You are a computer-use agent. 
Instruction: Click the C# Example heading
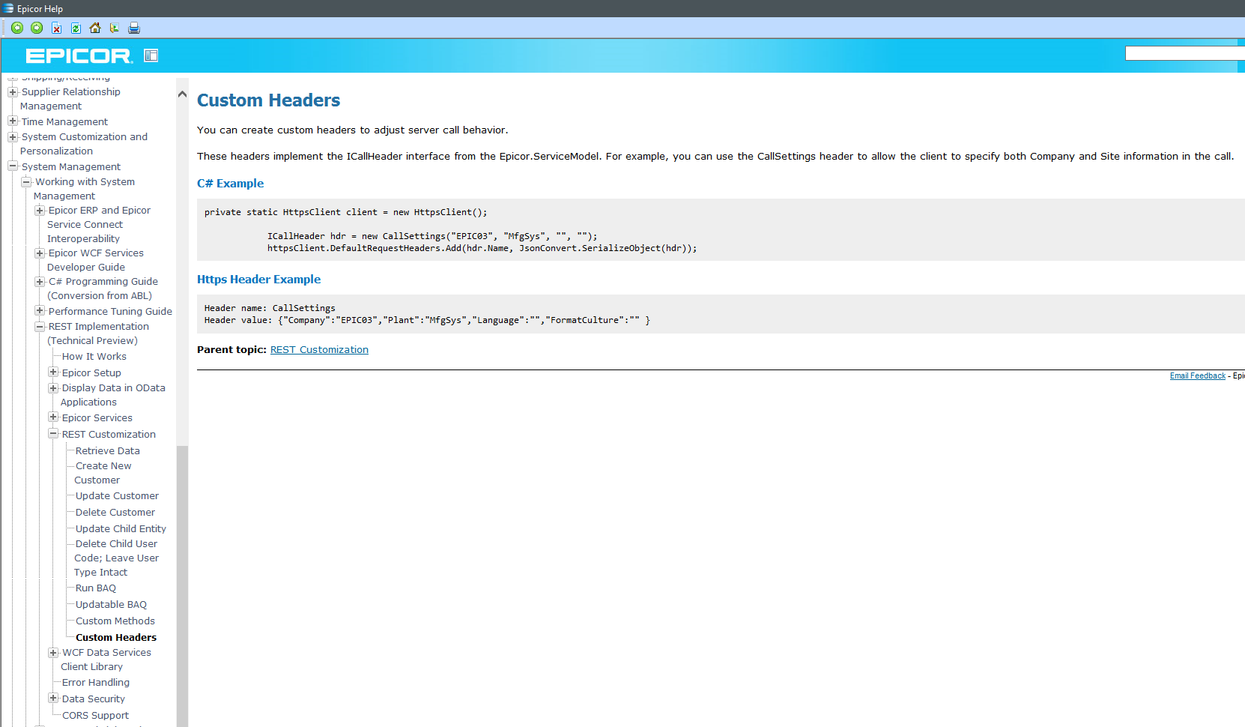click(230, 184)
